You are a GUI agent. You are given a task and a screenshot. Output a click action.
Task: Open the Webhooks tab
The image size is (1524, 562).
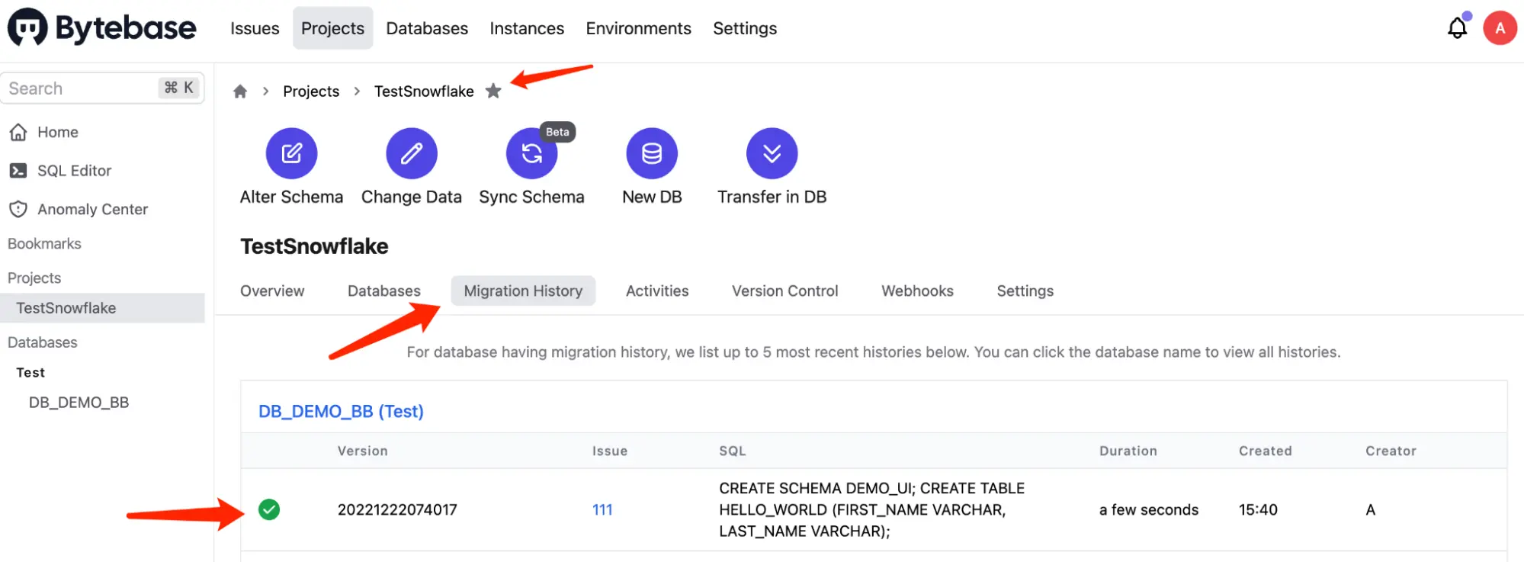click(x=917, y=291)
